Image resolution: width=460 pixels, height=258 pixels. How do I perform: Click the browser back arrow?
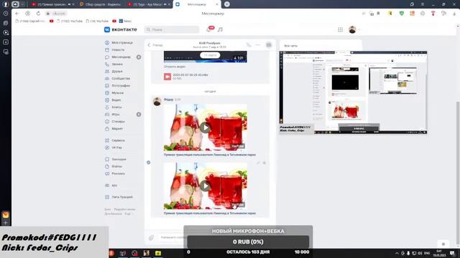click(x=17, y=14)
